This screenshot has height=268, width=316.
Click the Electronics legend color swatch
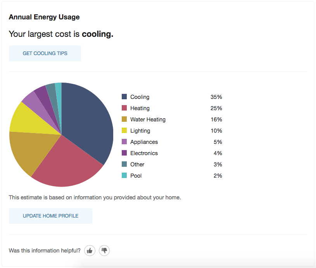(x=124, y=153)
